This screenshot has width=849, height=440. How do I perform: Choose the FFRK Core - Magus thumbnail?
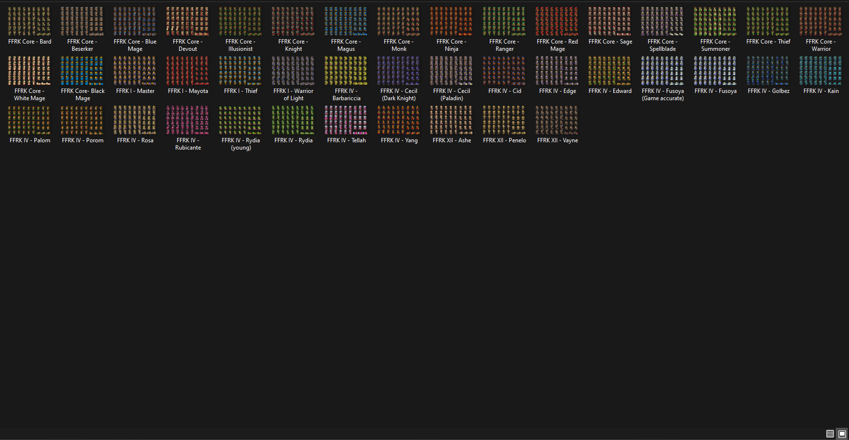click(x=346, y=21)
